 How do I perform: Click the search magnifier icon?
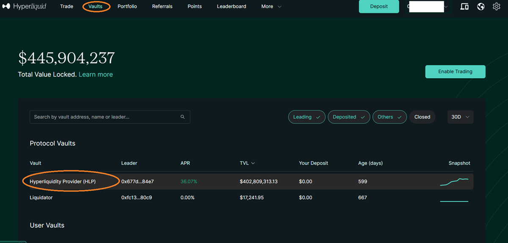[x=183, y=117]
